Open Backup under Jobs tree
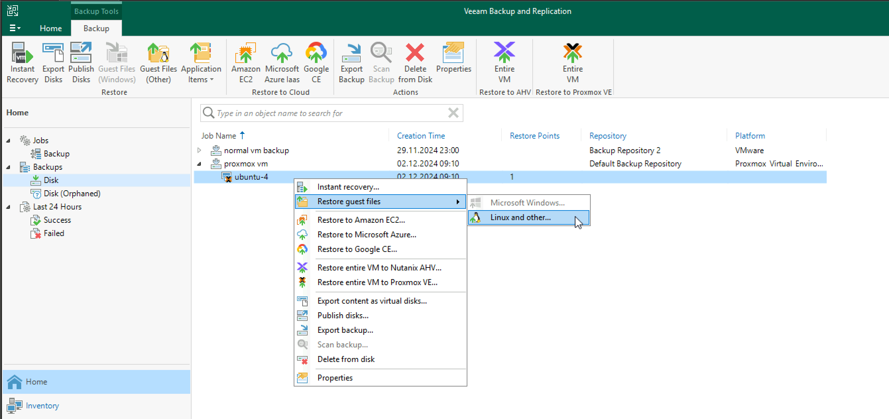889x419 pixels. [50, 153]
